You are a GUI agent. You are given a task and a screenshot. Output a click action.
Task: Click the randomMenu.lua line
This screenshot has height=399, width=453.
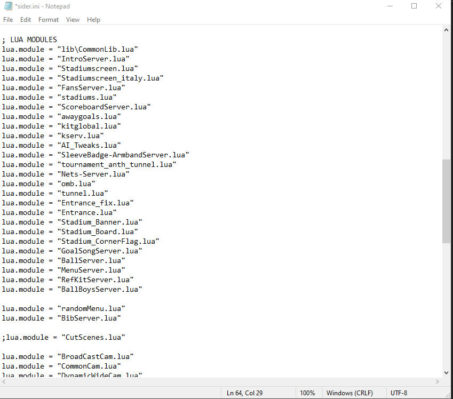63,308
